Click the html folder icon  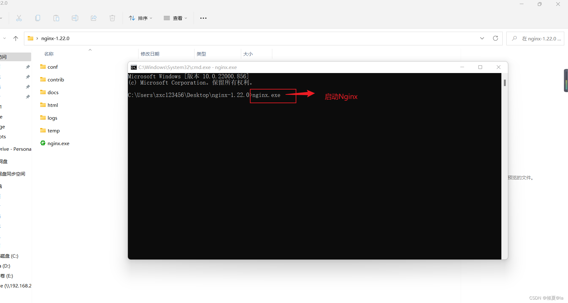43,105
